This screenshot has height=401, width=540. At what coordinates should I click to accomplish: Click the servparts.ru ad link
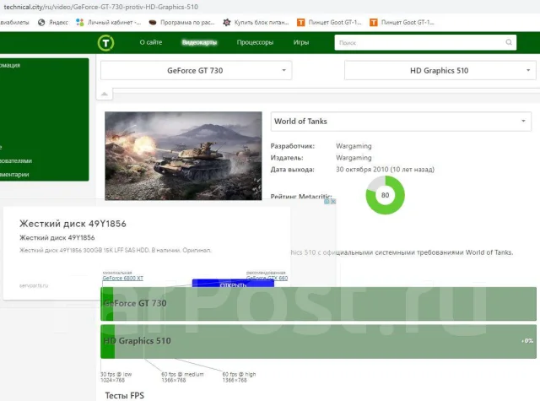click(34, 285)
